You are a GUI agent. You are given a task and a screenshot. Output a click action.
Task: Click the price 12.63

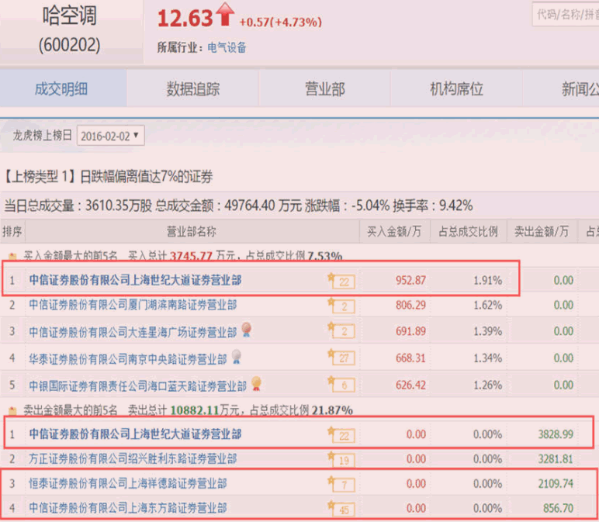[x=185, y=19]
